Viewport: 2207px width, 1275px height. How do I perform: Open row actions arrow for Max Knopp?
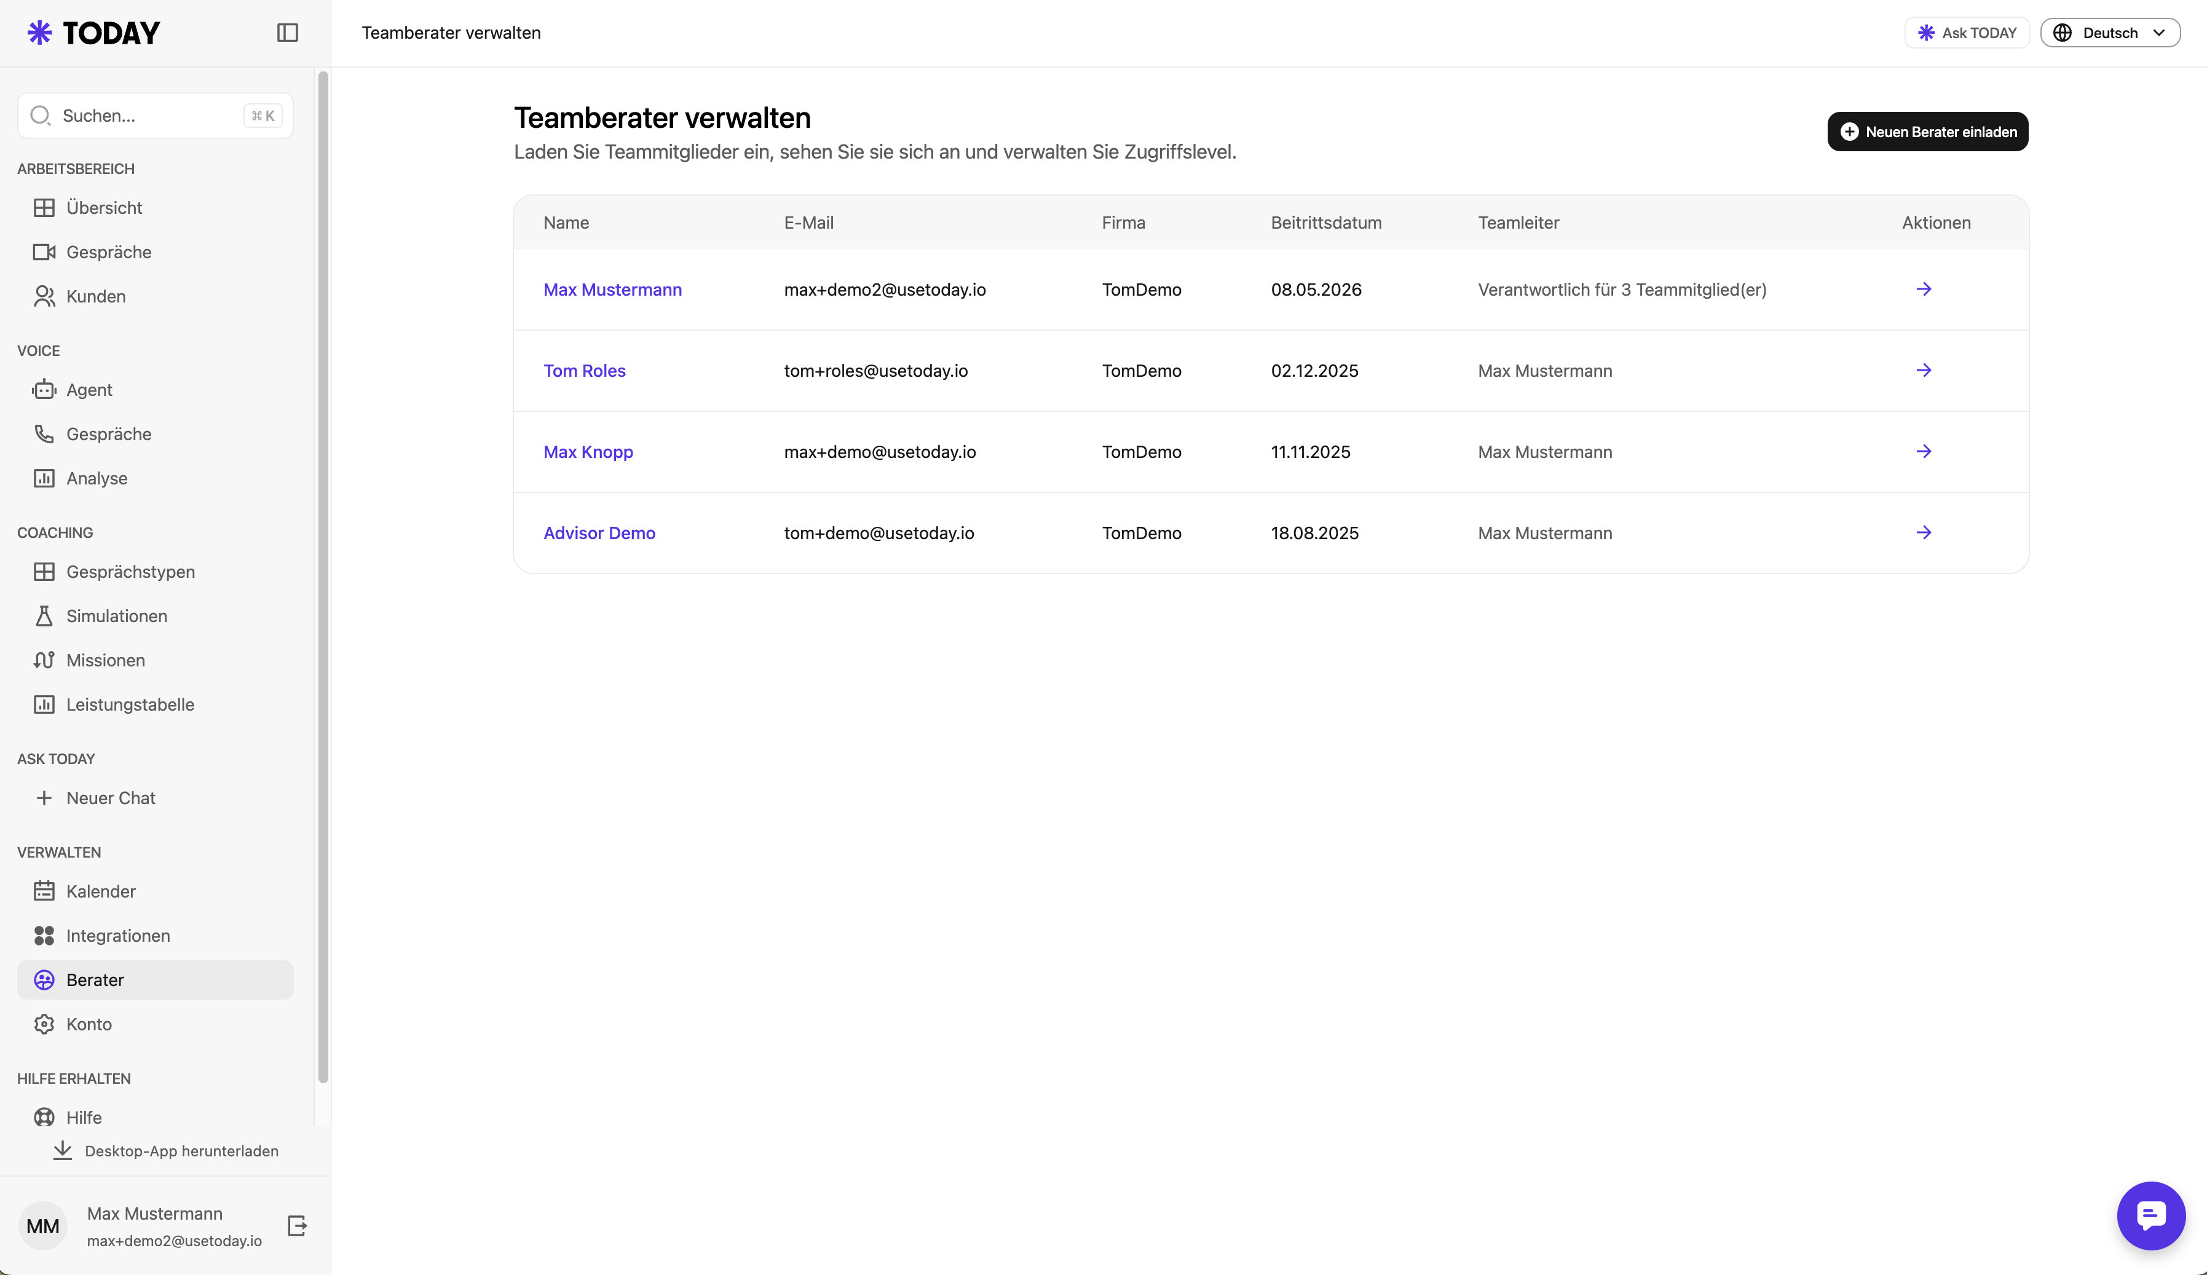coord(1924,451)
